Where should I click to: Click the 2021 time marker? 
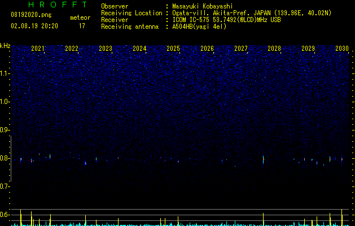[x=38, y=49]
